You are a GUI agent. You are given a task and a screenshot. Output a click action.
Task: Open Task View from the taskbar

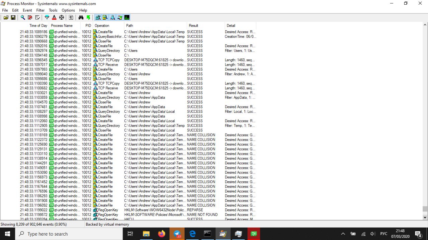(130, 234)
